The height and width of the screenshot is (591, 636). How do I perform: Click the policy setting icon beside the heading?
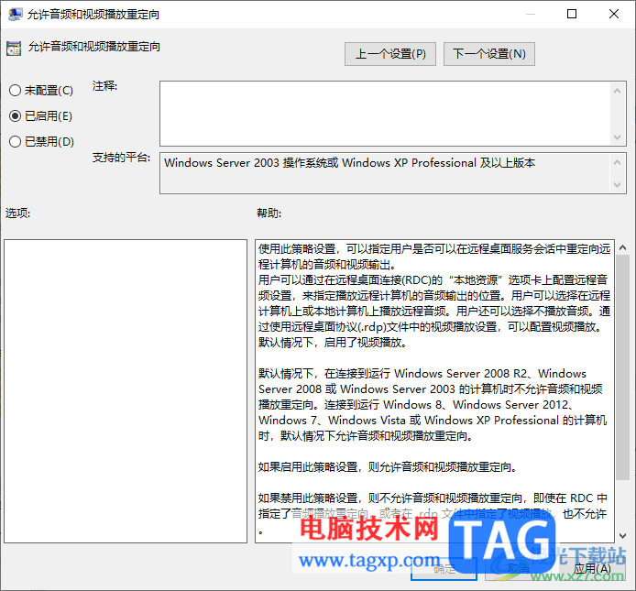(x=14, y=49)
